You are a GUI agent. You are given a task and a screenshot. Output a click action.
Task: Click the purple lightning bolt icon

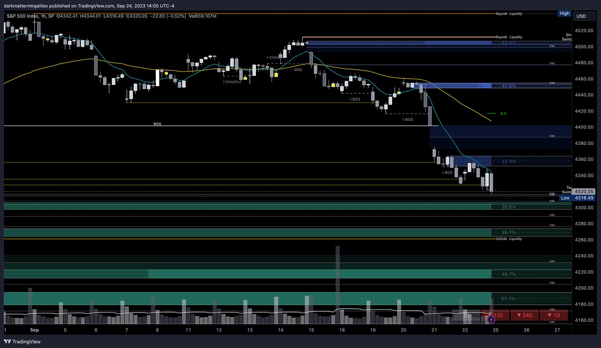pos(491,319)
